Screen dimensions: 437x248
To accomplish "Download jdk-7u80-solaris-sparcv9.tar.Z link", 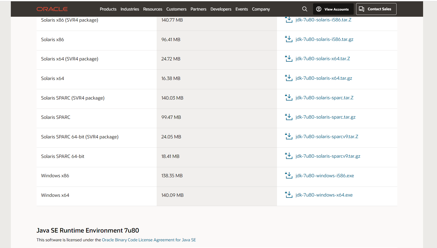I will [x=327, y=137].
